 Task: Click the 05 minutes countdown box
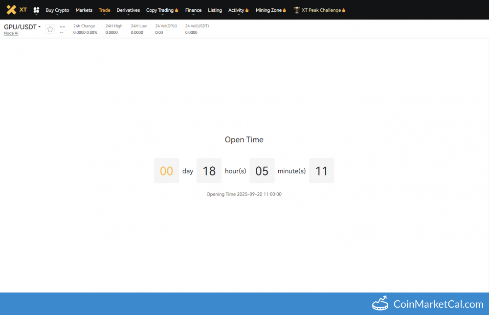click(x=262, y=171)
